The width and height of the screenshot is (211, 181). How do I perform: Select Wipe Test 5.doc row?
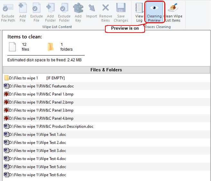point(106,167)
